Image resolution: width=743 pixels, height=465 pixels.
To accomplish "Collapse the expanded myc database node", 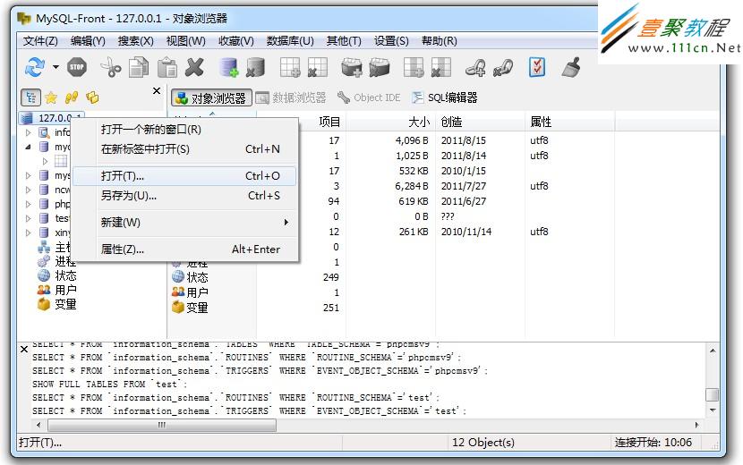I will pyautogui.click(x=28, y=147).
